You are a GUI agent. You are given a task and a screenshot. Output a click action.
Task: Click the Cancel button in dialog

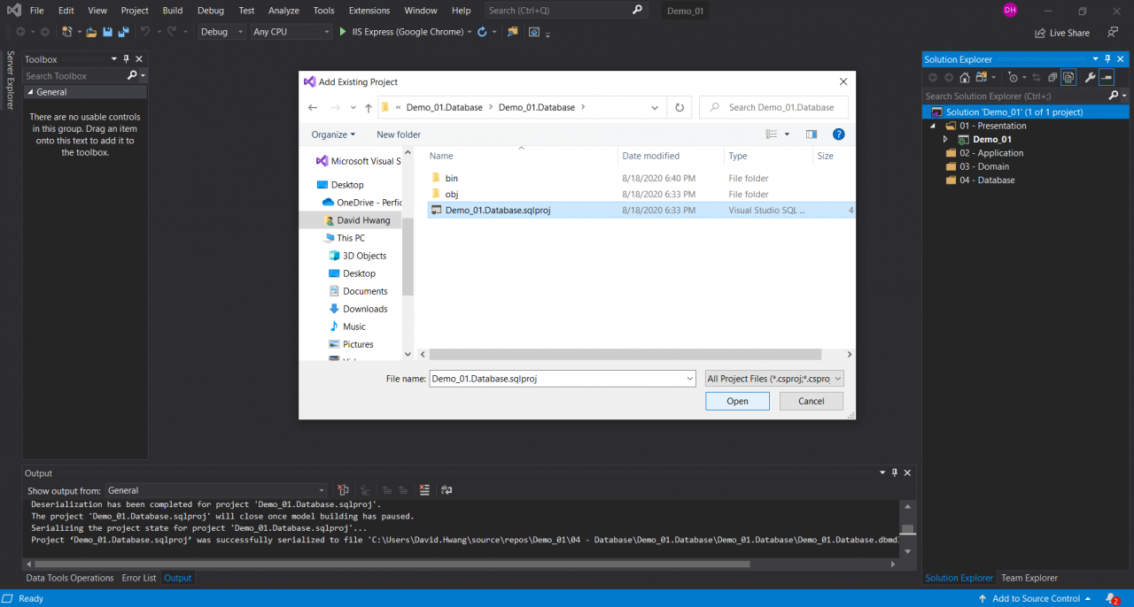[x=811, y=401]
